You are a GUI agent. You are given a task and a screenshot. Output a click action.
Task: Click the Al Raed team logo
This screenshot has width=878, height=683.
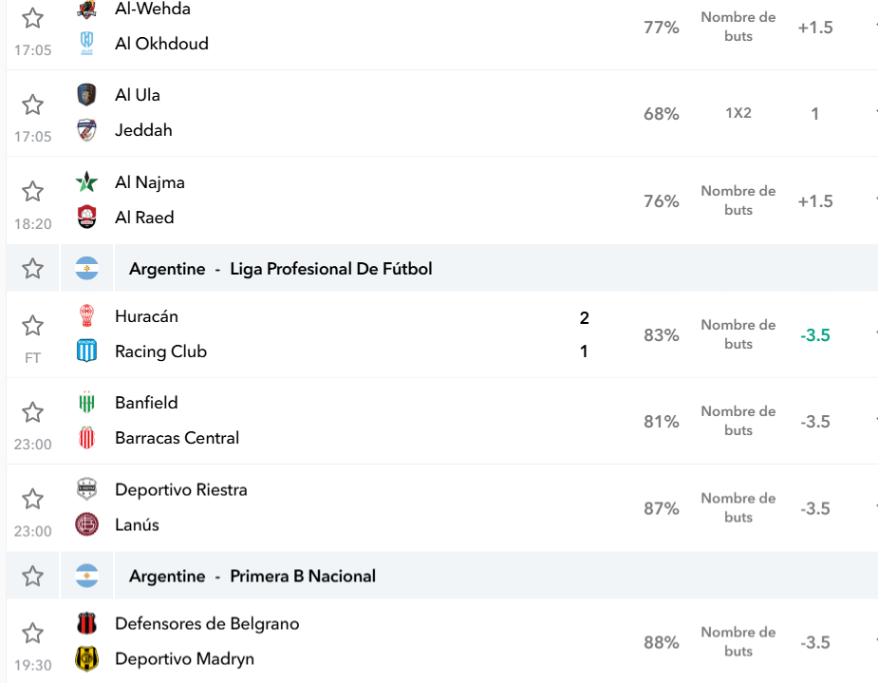tap(86, 217)
